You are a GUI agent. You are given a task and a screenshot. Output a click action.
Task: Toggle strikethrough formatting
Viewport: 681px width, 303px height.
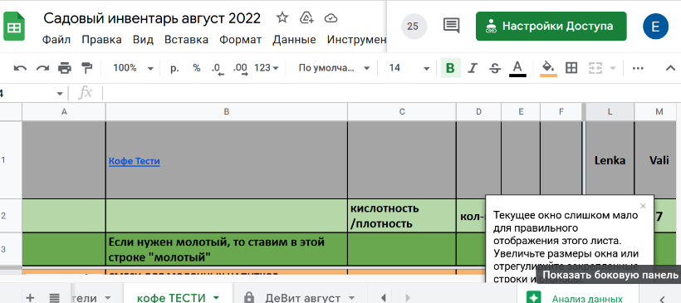495,68
